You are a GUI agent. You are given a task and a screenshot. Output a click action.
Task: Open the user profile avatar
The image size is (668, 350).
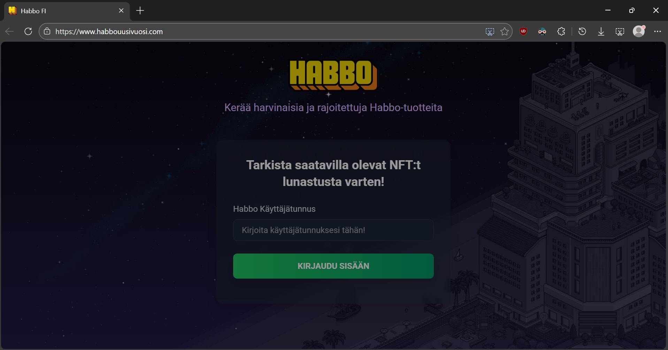point(639,31)
